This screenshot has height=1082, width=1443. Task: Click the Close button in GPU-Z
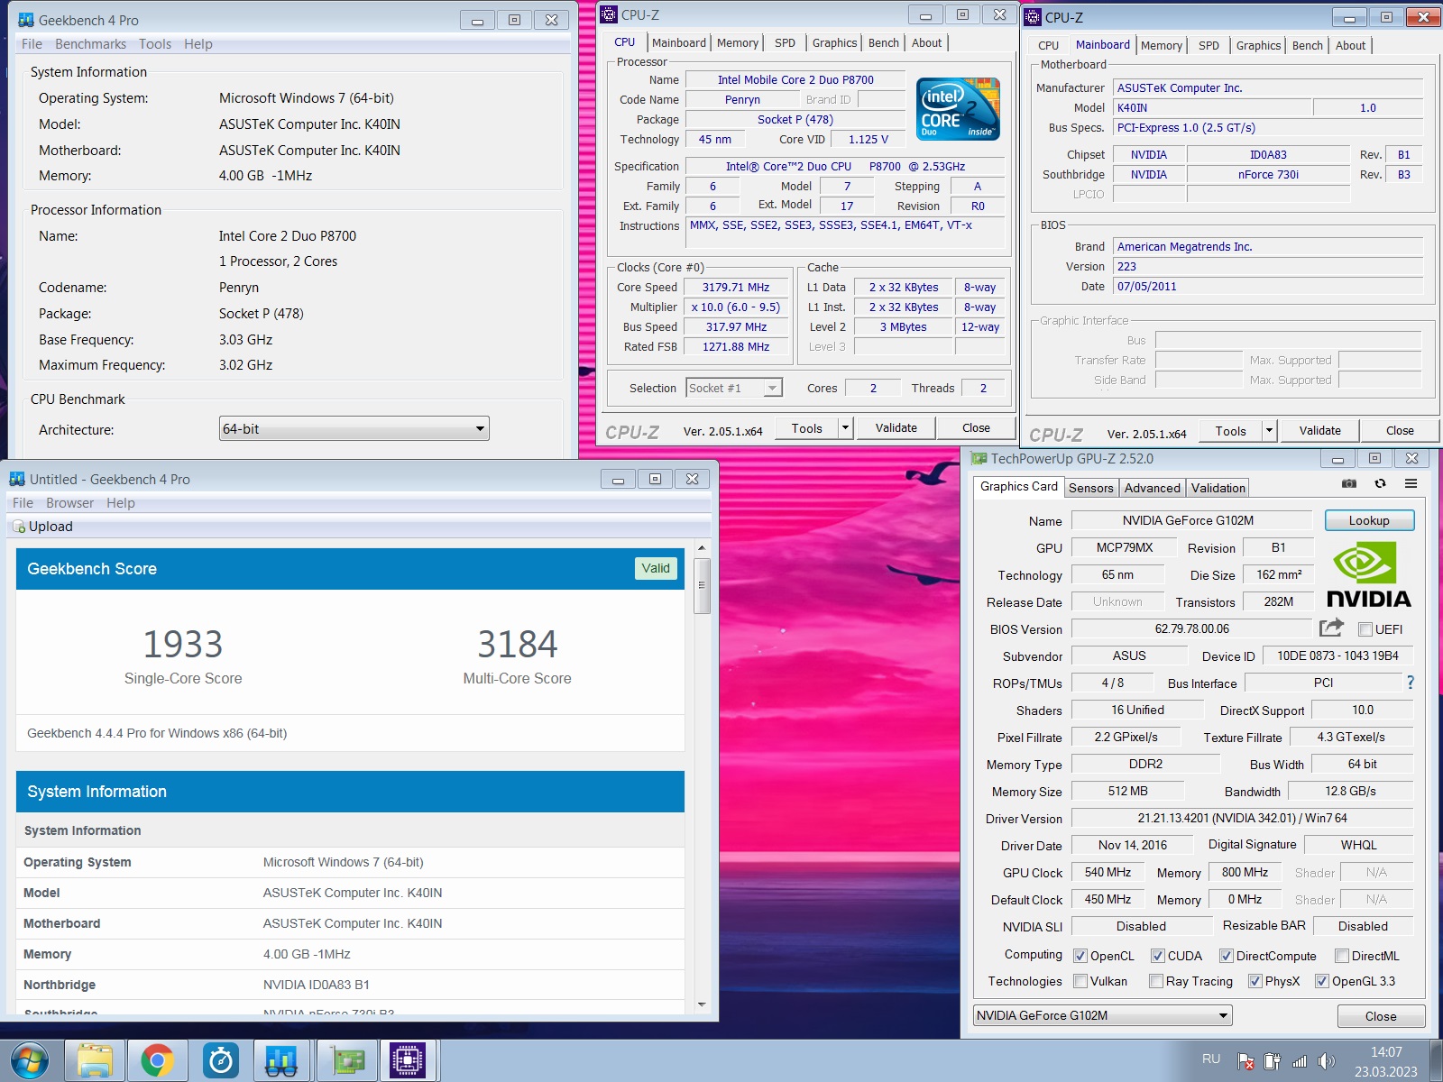point(1381,1016)
